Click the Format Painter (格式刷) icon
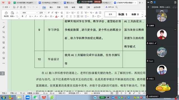Screen dimensions: 179x100 point(6,13)
